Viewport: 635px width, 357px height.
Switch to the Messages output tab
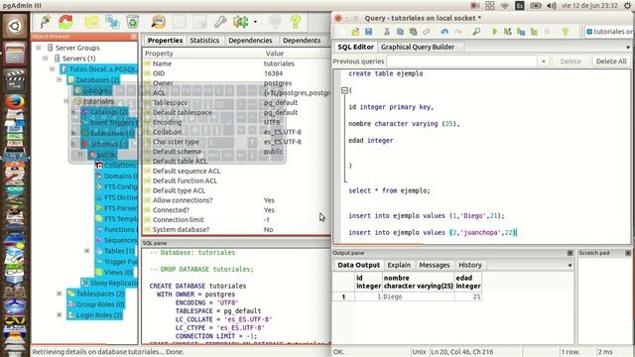435,265
